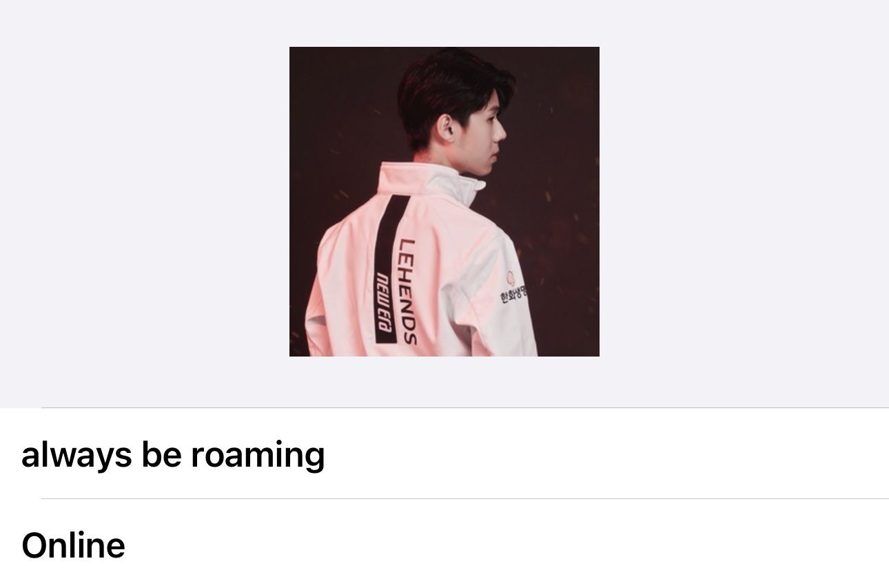The width and height of the screenshot is (889, 583).
Task: Open the profile photo thumbnail
Action: click(444, 202)
